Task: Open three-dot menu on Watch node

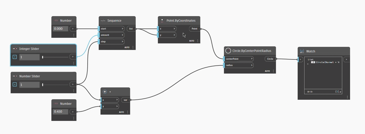Action: (347, 97)
